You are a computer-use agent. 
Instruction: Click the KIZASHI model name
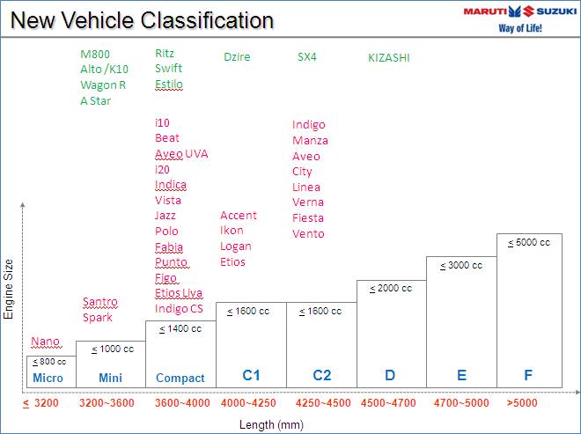[x=388, y=58]
